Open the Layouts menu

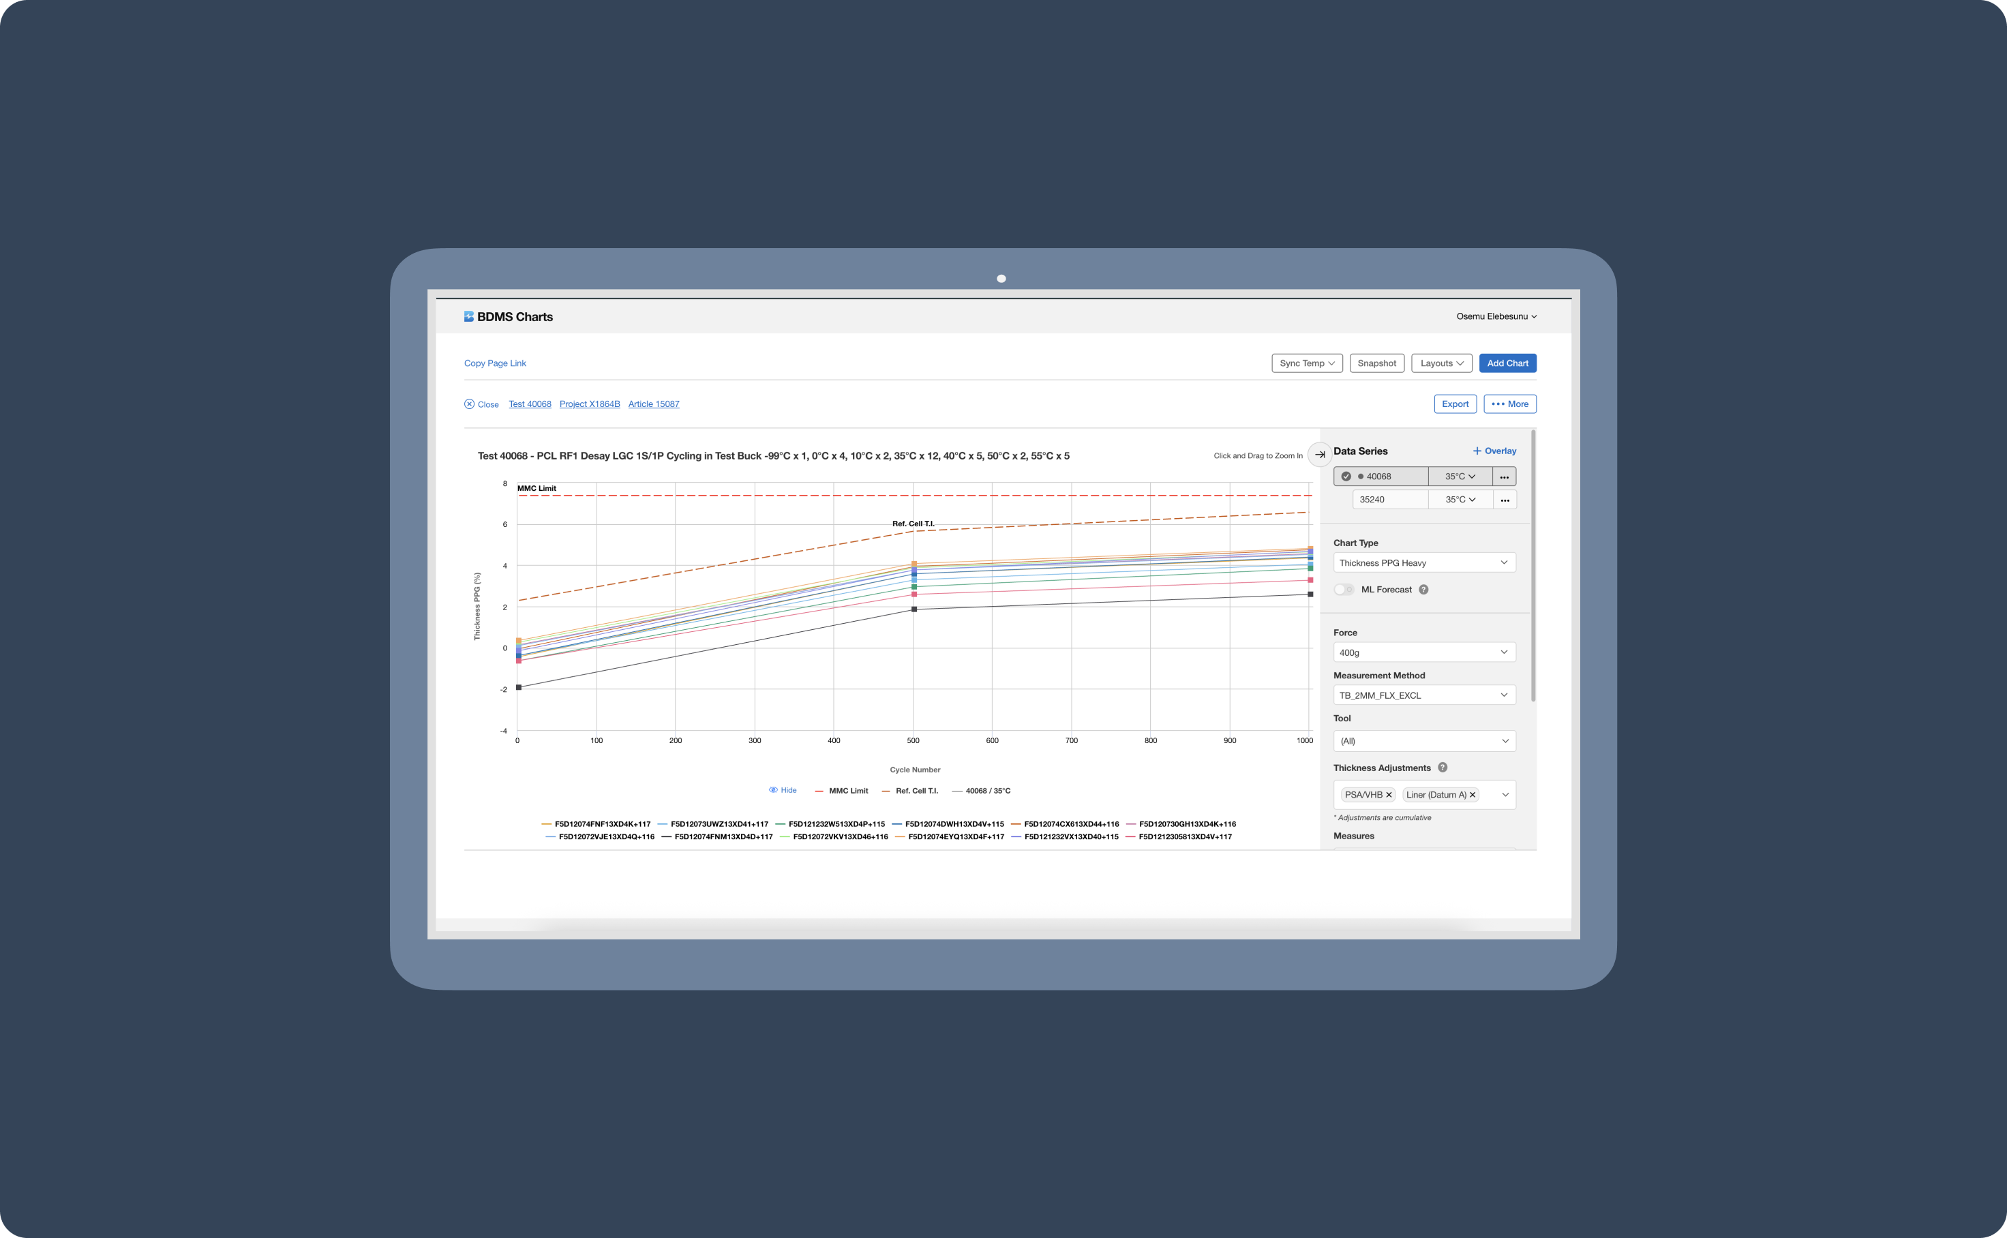click(x=1441, y=363)
